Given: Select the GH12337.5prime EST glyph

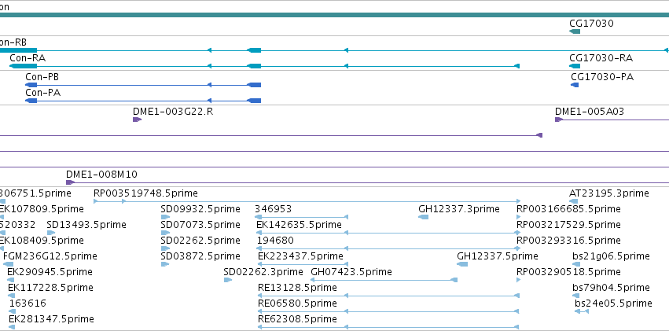Looking at the screenshot, I should 462,264.
